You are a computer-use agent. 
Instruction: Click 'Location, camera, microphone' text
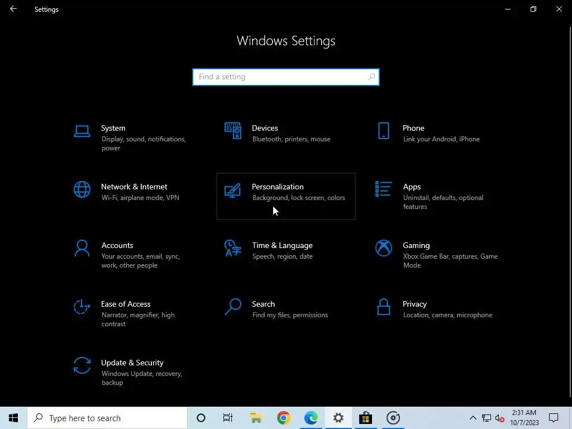pos(447,315)
